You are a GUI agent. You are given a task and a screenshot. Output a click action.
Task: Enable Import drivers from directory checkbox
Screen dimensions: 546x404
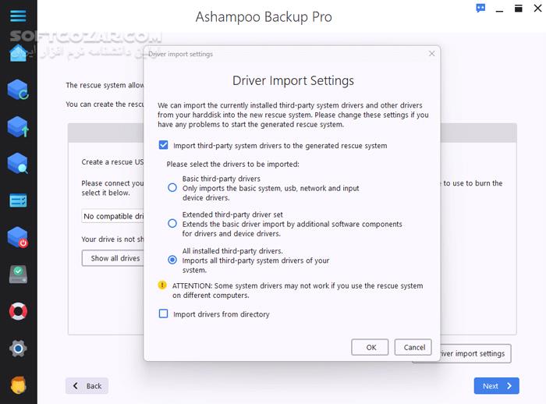point(163,314)
